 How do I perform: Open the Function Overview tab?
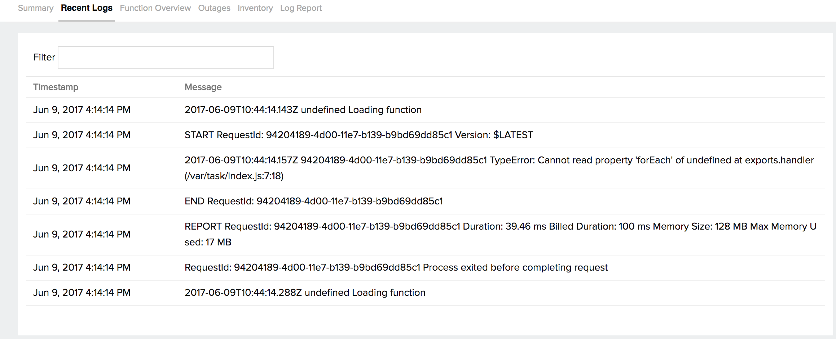[x=155, y=8]
